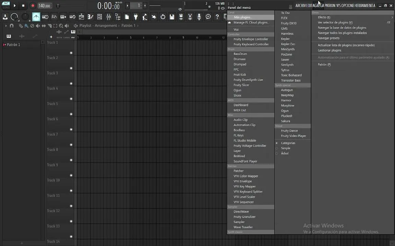Screen dimensions: 395x246
Task: Choose Más plugins... menu entry
Action: tap(251, 17)
